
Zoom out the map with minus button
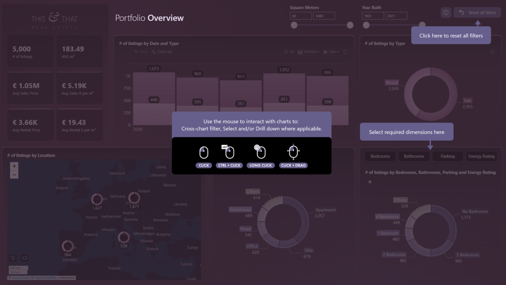pos(14,174)
